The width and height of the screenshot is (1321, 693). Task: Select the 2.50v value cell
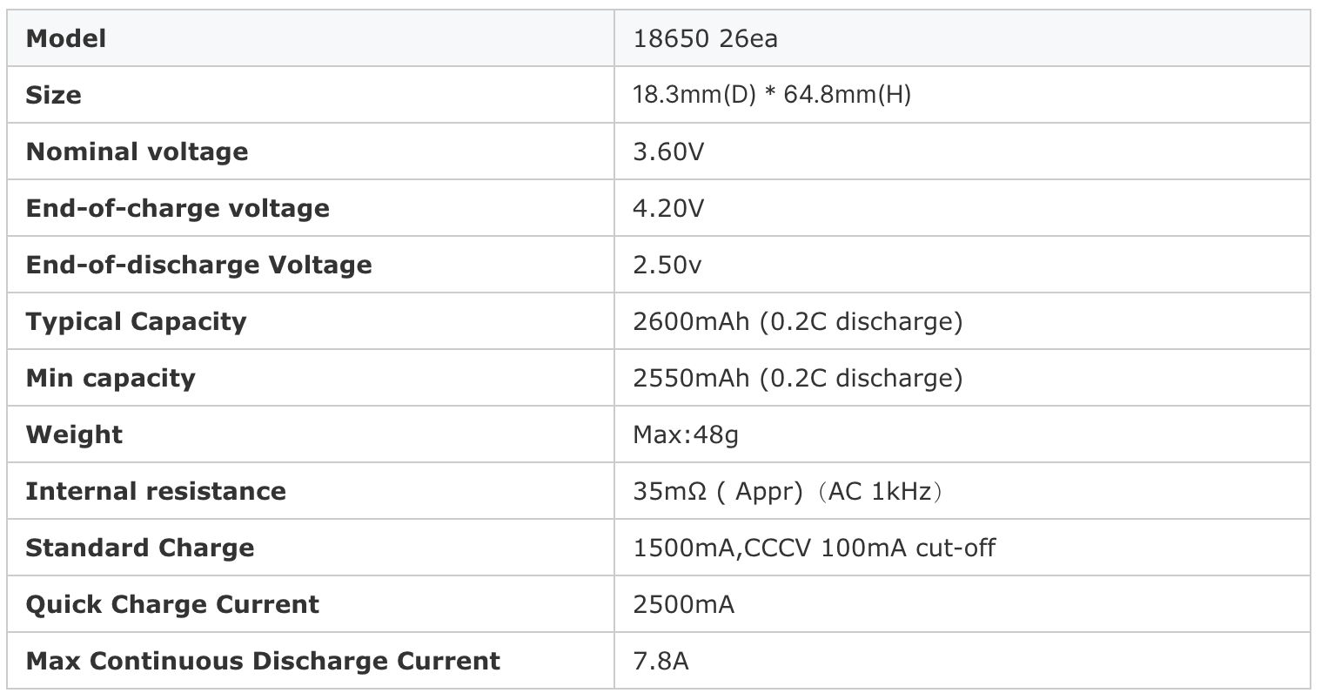click(962, 264)
